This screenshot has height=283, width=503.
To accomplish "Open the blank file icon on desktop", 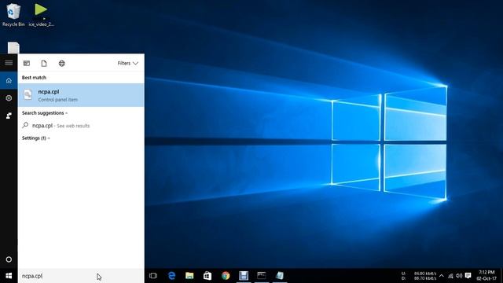I will 13,48.
